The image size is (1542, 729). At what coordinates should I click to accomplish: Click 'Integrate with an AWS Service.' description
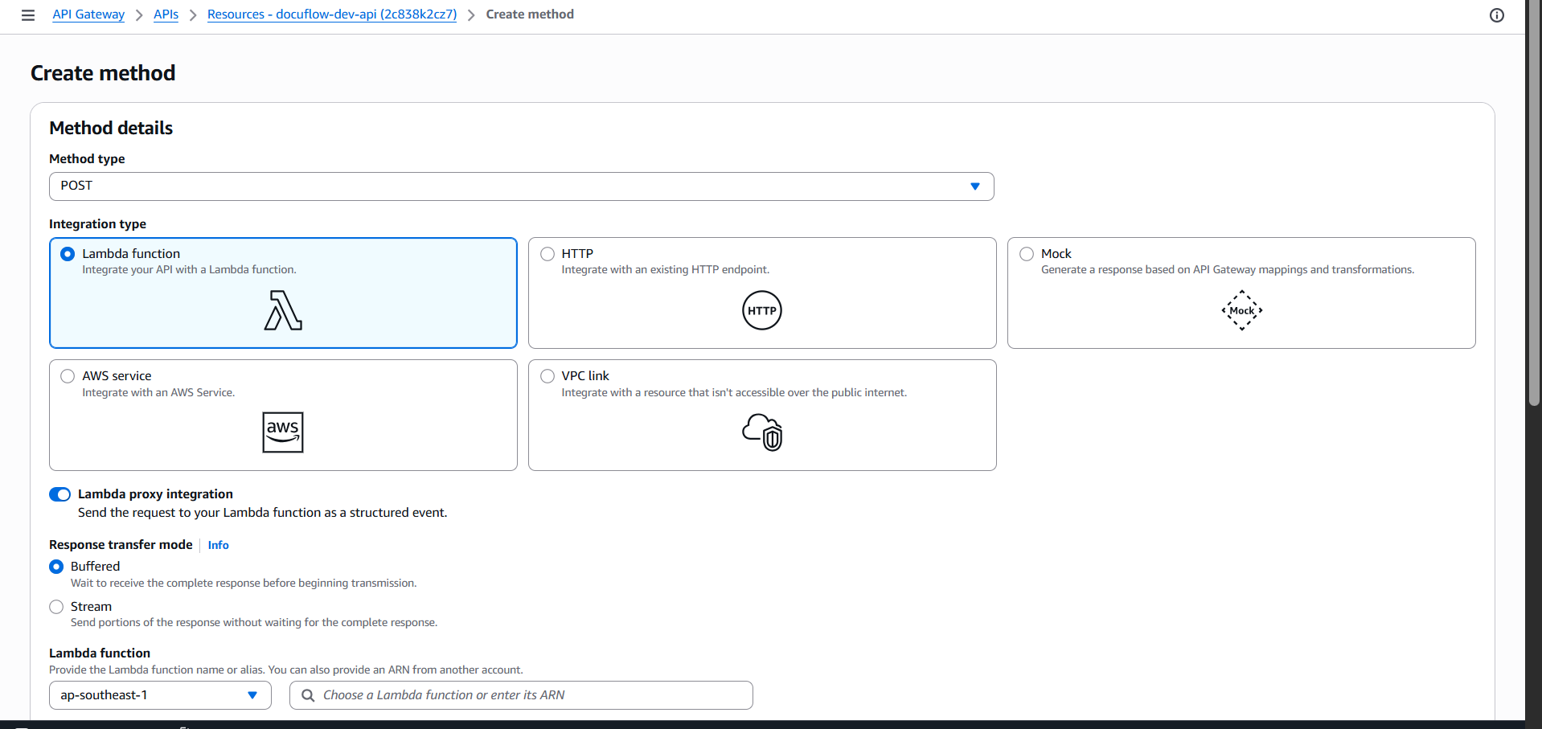tap(158, 393)
